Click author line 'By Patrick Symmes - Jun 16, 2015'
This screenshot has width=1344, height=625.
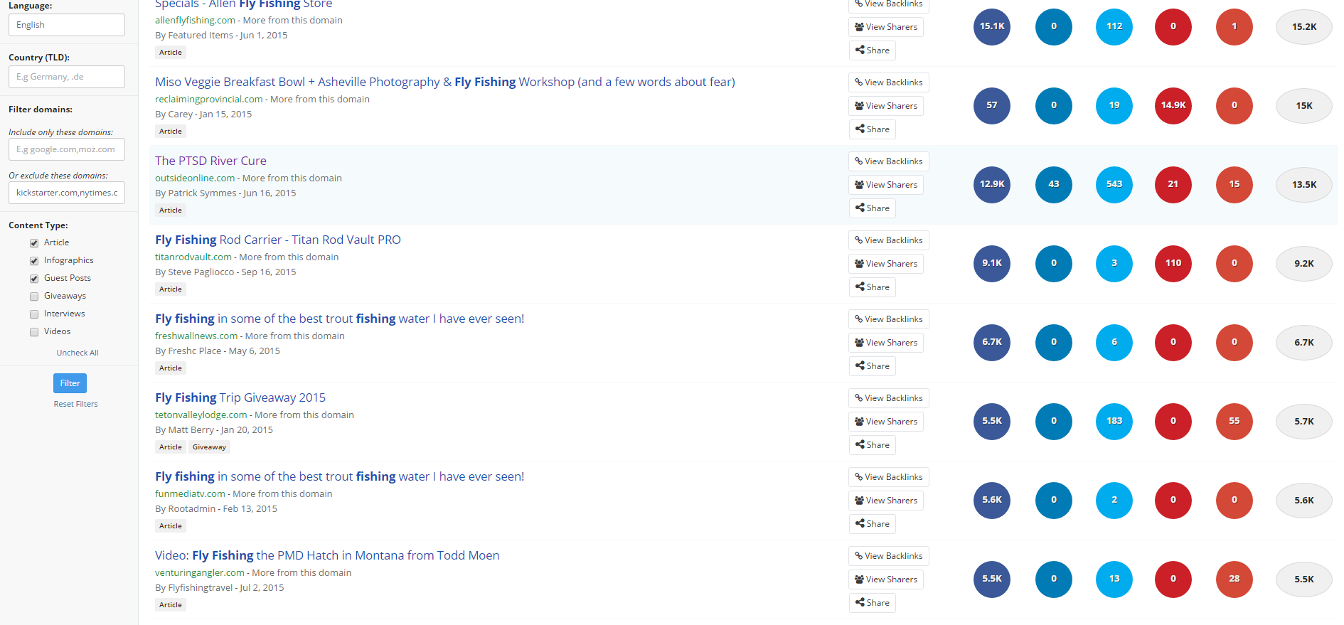pyautogui.click(x=225, y=193)
